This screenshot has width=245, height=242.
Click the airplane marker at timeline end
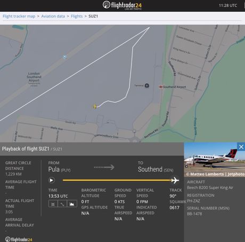(175, 180)
